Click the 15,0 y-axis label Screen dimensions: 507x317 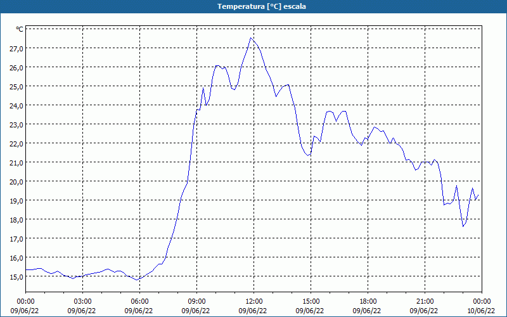point(16,277)
